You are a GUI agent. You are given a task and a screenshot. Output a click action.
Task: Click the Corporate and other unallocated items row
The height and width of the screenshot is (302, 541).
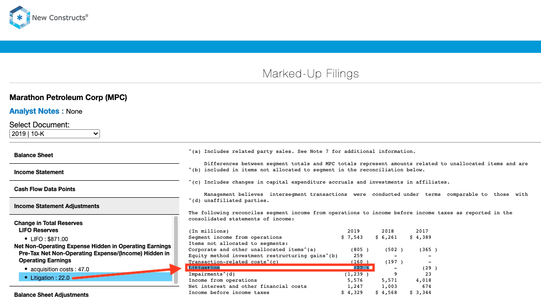click(313, 250)
